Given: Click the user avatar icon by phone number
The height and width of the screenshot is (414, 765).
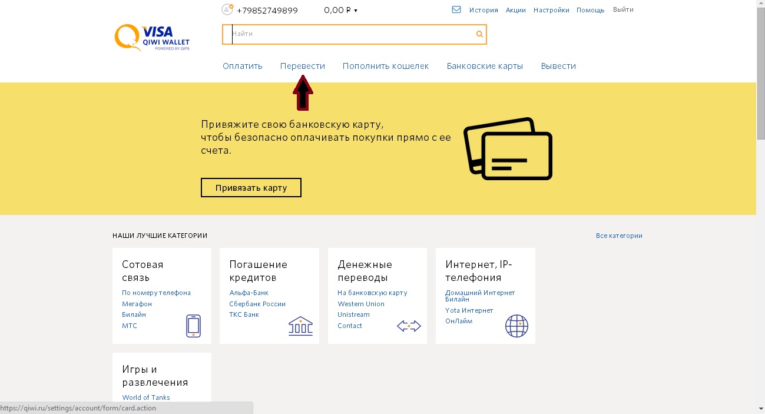Looking at the screenshot, I should coord(227,10).
